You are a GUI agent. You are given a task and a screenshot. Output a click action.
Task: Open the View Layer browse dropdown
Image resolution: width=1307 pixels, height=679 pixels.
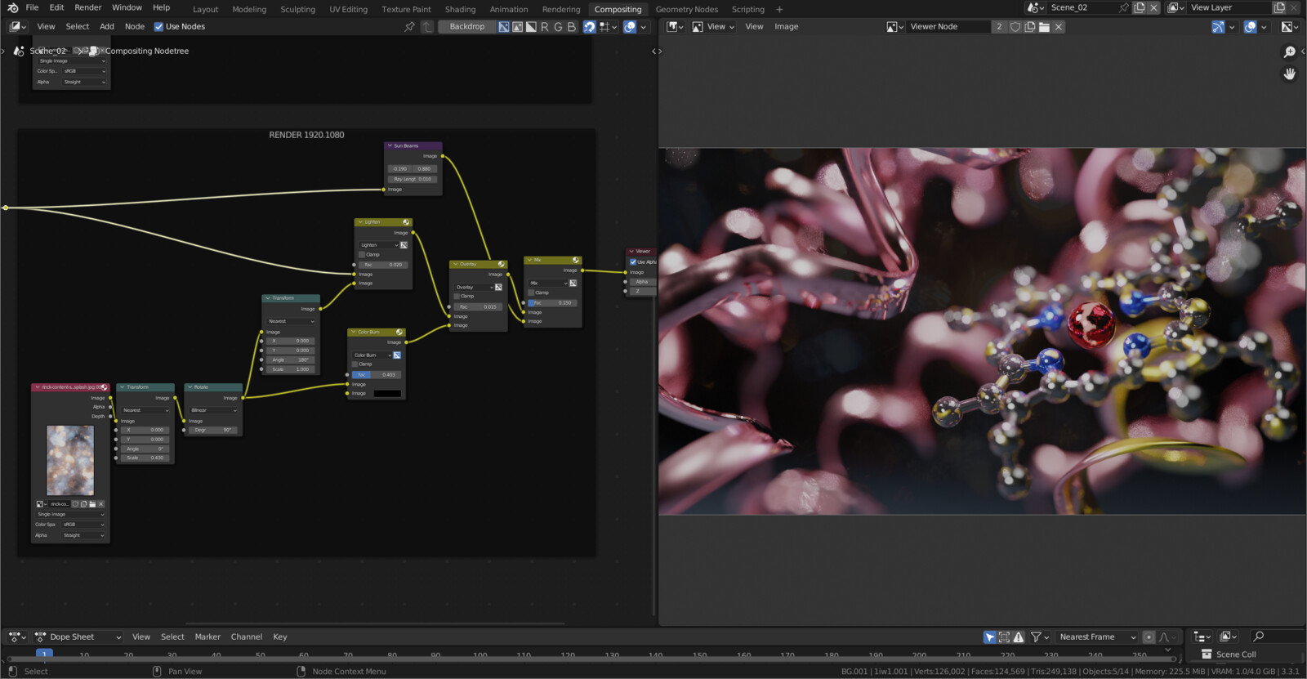(1175, 7)
